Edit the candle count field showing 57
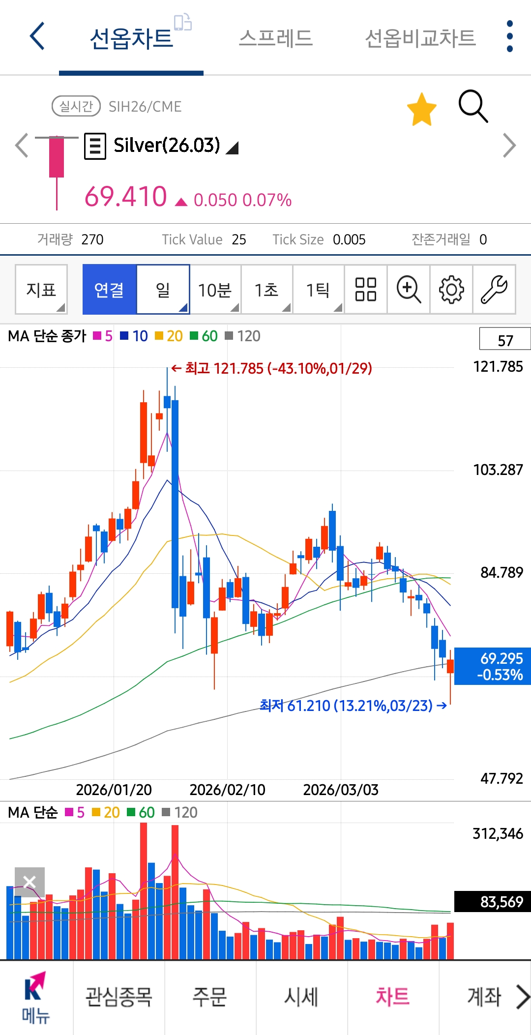 (x=505, y=339)
